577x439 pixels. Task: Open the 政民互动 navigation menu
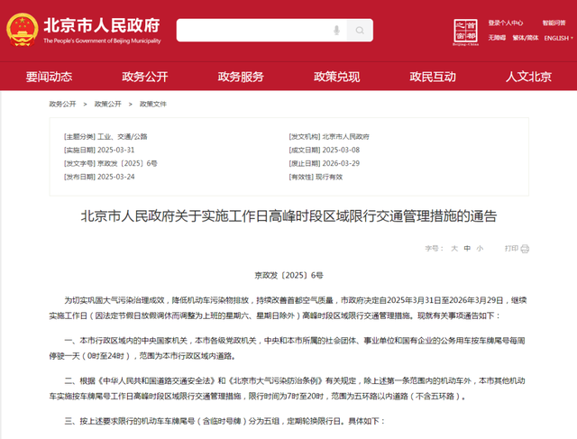coord(433,77)
